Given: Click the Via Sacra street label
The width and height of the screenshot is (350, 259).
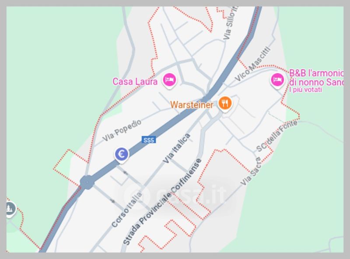Looking at the screenshot, I should tap(251, 171).
